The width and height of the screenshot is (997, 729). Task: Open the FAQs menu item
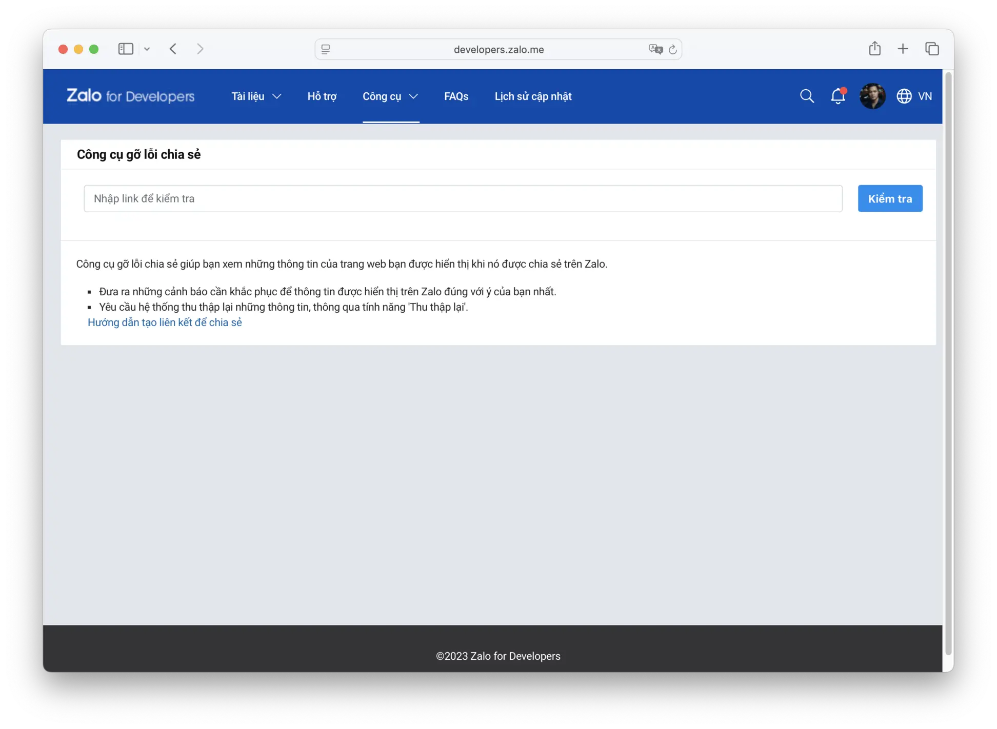[x=456, y=96]
